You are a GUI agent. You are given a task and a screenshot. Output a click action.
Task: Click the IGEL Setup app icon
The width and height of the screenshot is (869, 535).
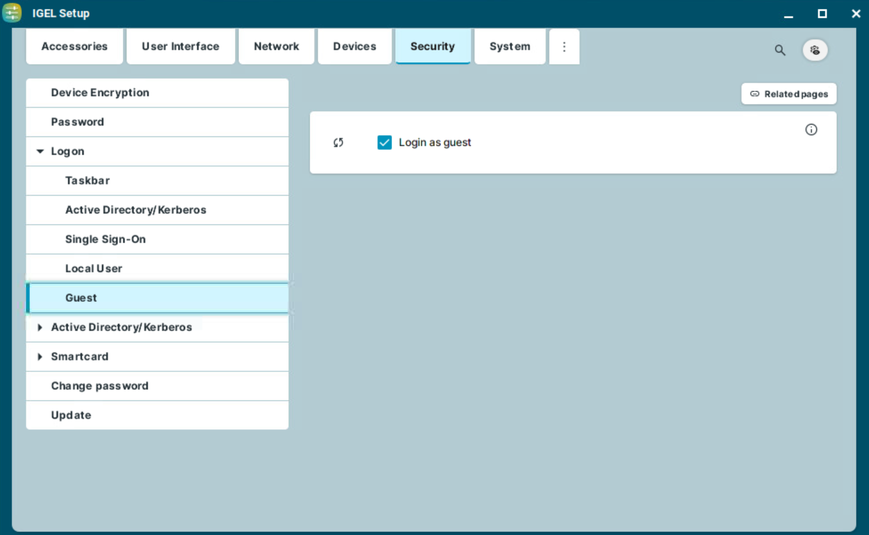tap(12, 13)
